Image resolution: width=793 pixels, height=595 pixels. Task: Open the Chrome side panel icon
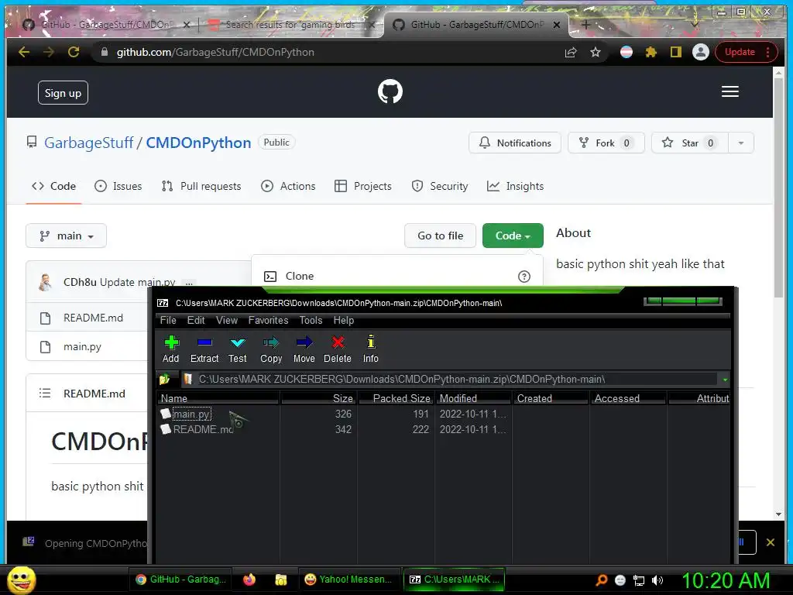675,52
